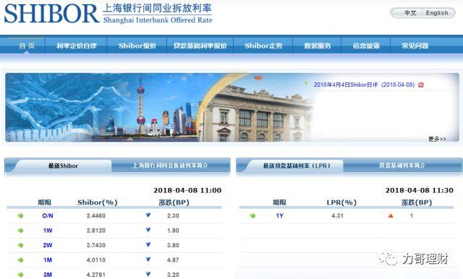The height and width of the screenshot is (279, 463).
Task: Open the 1Y LPR tenor link
Action: click(280, 216)
